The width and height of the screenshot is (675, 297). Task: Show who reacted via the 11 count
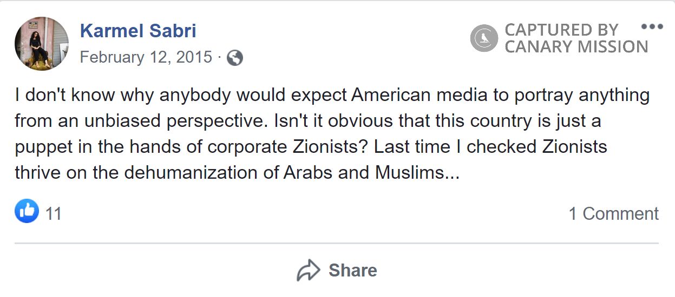pyautogui.click(x=54, y=214)
